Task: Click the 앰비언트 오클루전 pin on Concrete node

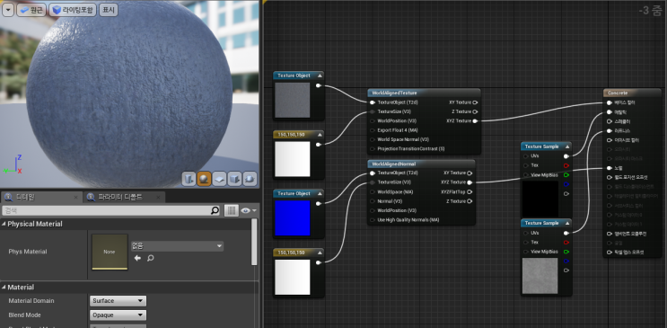Action: [x=610, y=234]
